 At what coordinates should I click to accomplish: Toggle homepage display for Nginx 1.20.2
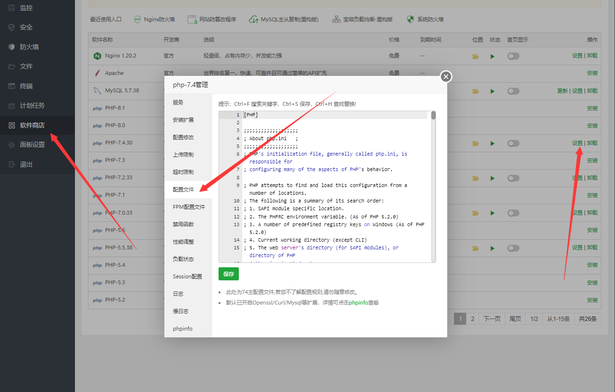pyautogui.click(x=513, y=56)
